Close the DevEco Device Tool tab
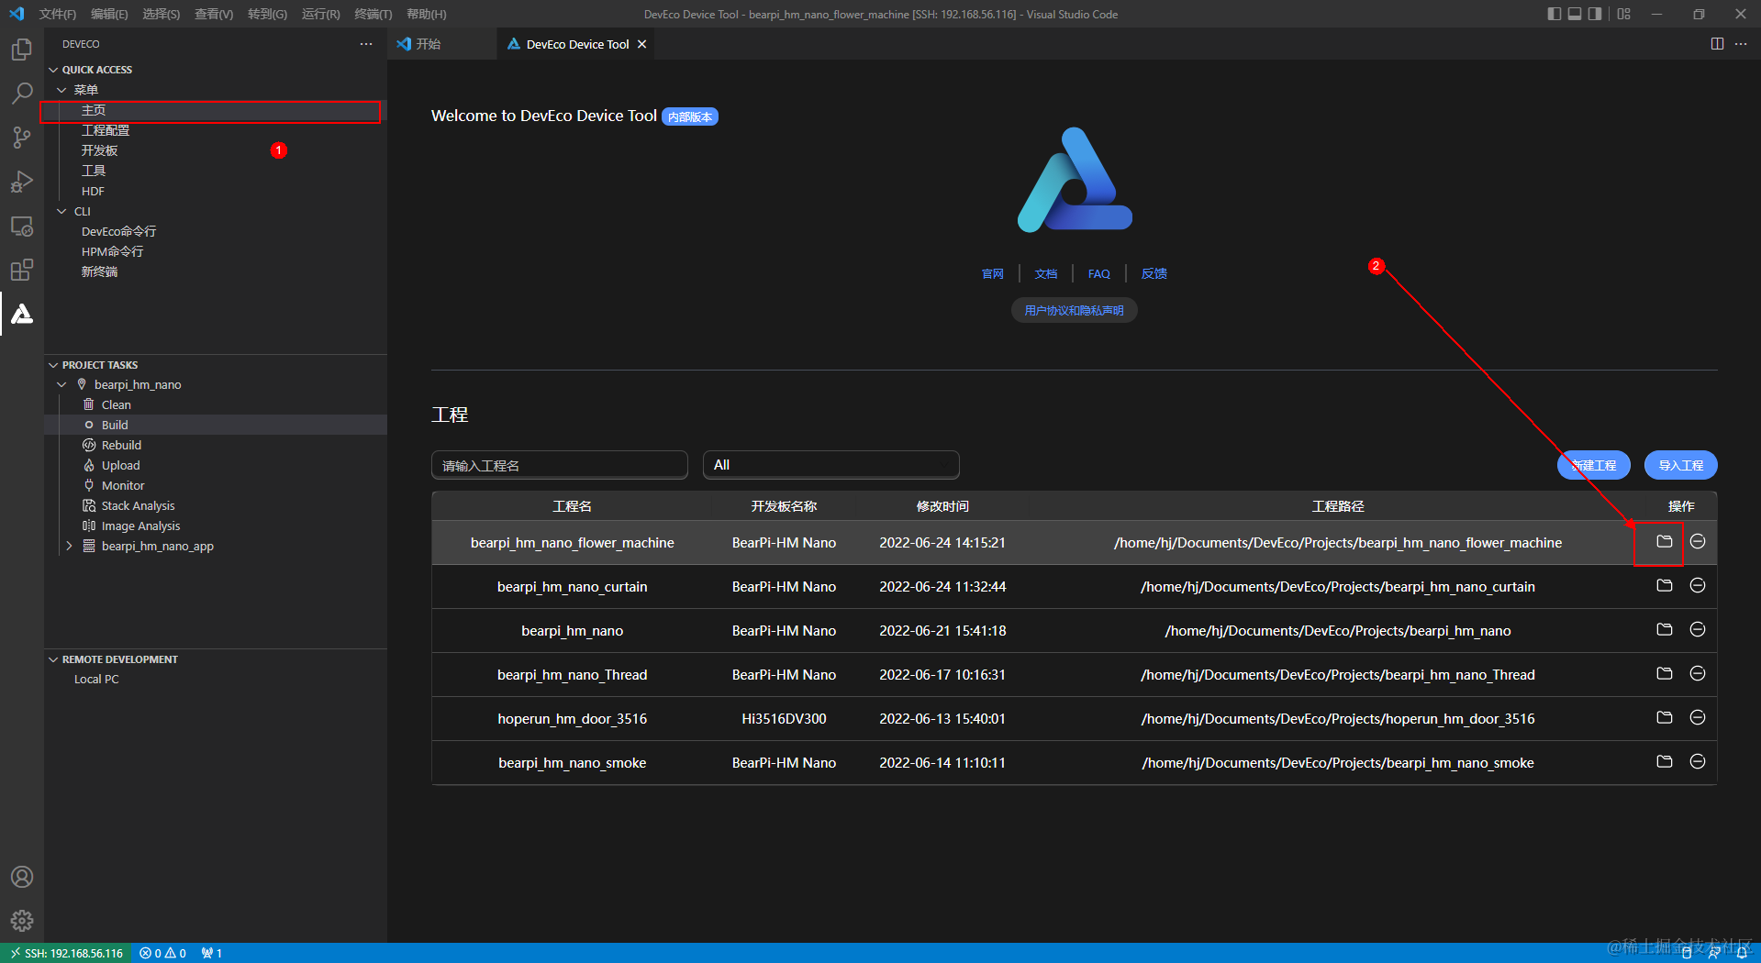 pyautogui.click(x=642, y=44)
